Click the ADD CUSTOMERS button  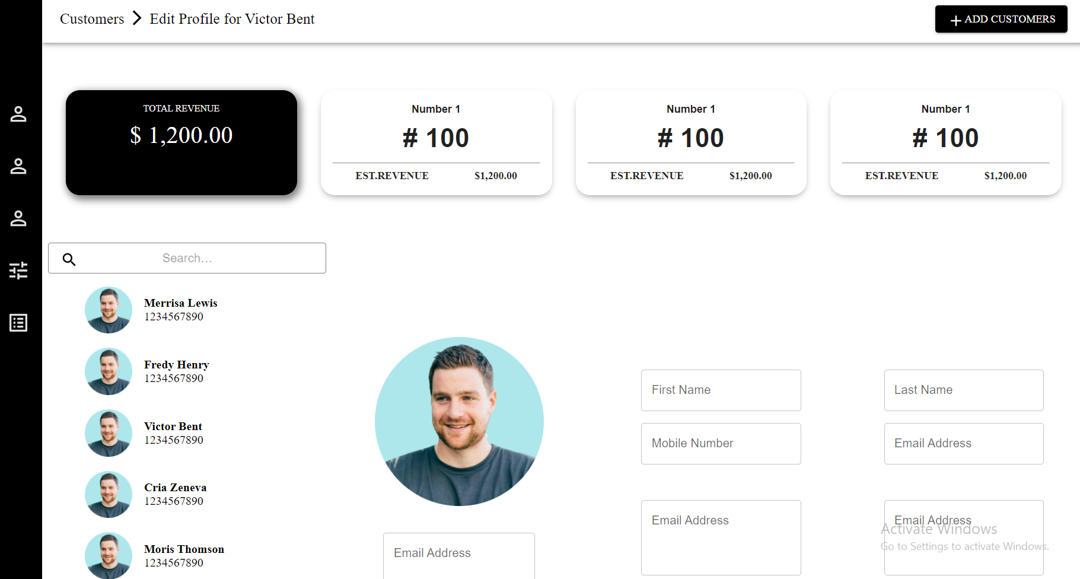1001,19
